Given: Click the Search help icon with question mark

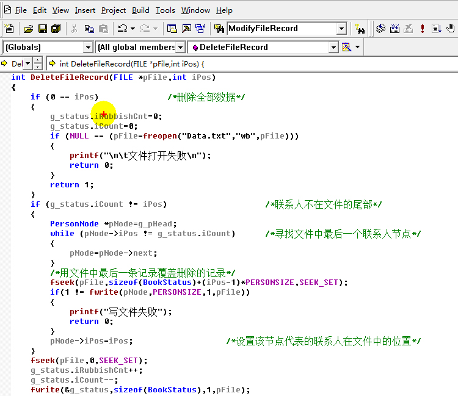Looking at the screenshot, I should click(360, 29).
